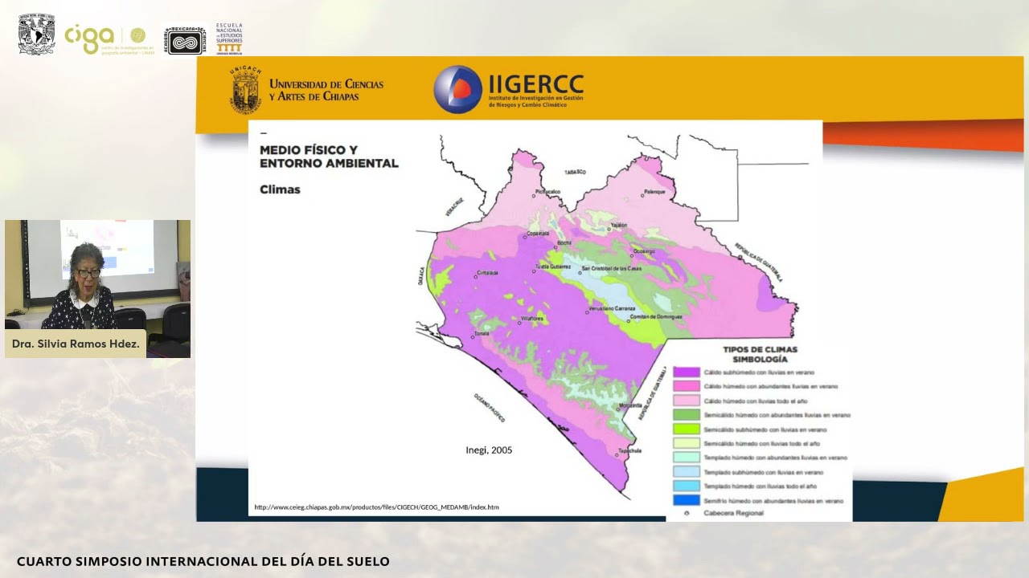This screenshot has width=1029, height=578.
Task: Select the bright green Semicálido subhúmedo swatch
Action: tap(686, 429)
